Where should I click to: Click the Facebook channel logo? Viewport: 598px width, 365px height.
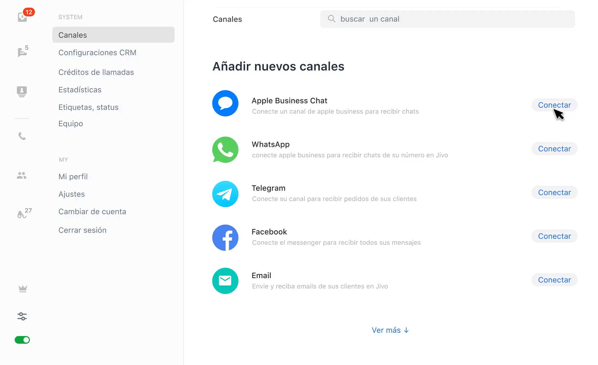pos(225,237)
